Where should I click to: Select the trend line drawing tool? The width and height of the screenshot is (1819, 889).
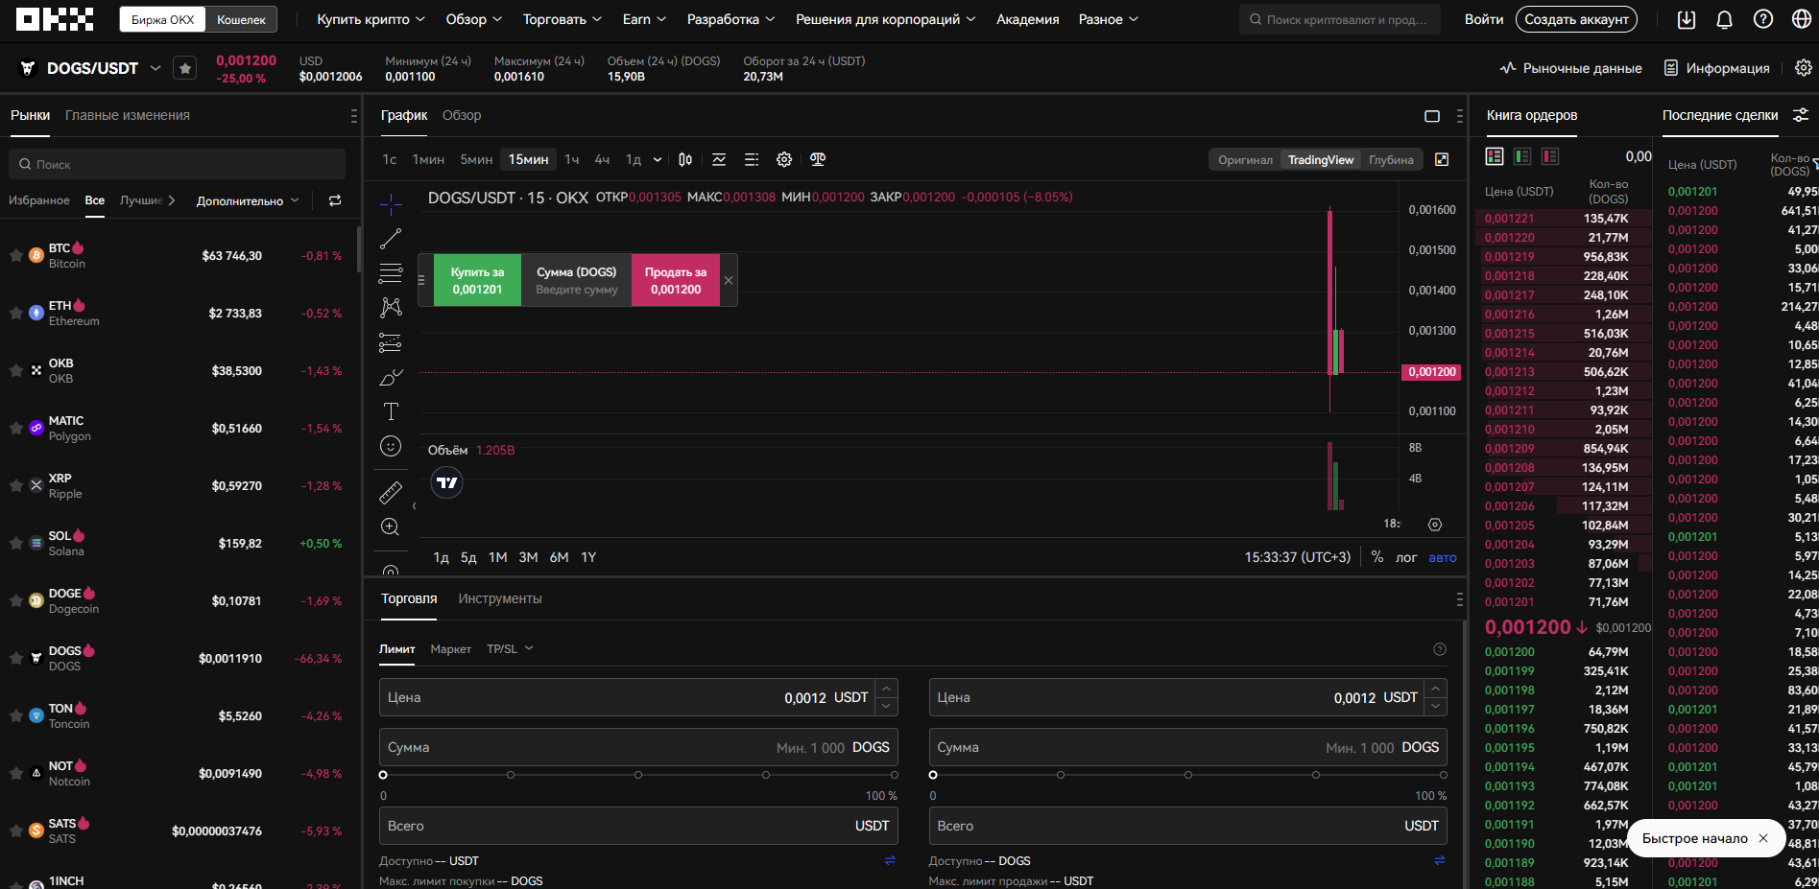point(391,239)
